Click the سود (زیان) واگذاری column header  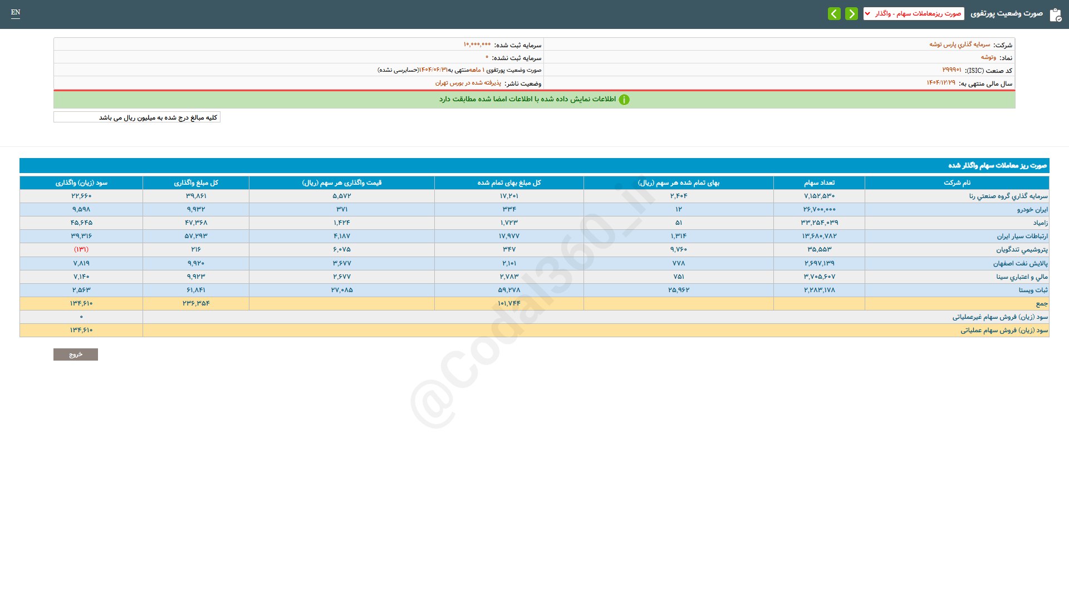tap(81, 183)
